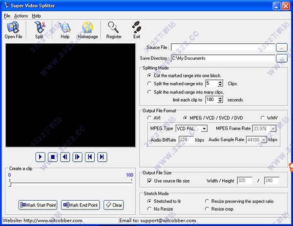Image resolution: width=293 pixels, height=226 pixels.
Task: Step back one frame
Action: (65, 157)
